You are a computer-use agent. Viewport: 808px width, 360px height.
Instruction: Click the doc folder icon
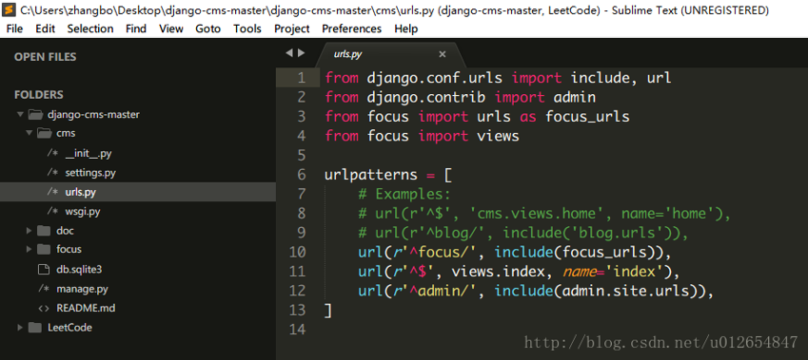pos(44,230)
